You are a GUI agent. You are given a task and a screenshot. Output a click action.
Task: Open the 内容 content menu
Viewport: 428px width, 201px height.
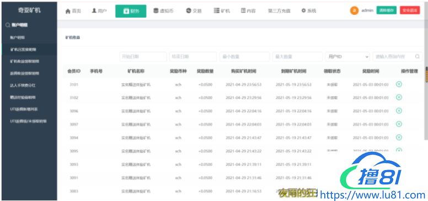248,11
